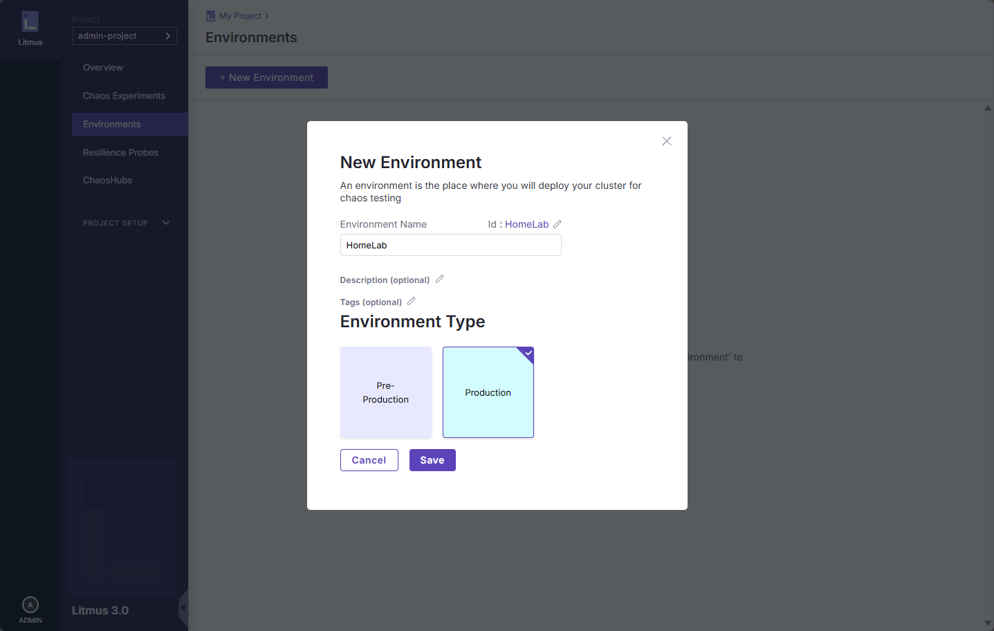This screenshot has height=631, width=994.
Task: Open the admin-project selector dropdown
Action: 125,36
